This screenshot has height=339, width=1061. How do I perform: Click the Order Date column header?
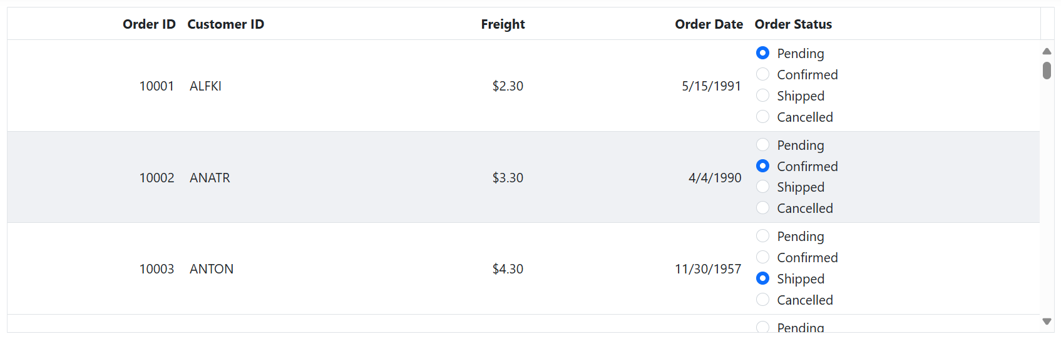coord(709,24)
